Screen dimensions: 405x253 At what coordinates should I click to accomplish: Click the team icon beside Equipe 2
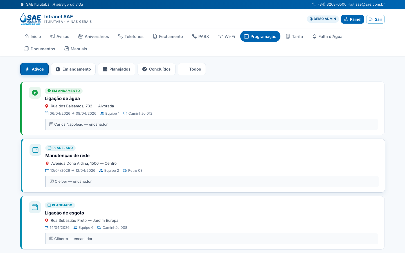(101, 171)
